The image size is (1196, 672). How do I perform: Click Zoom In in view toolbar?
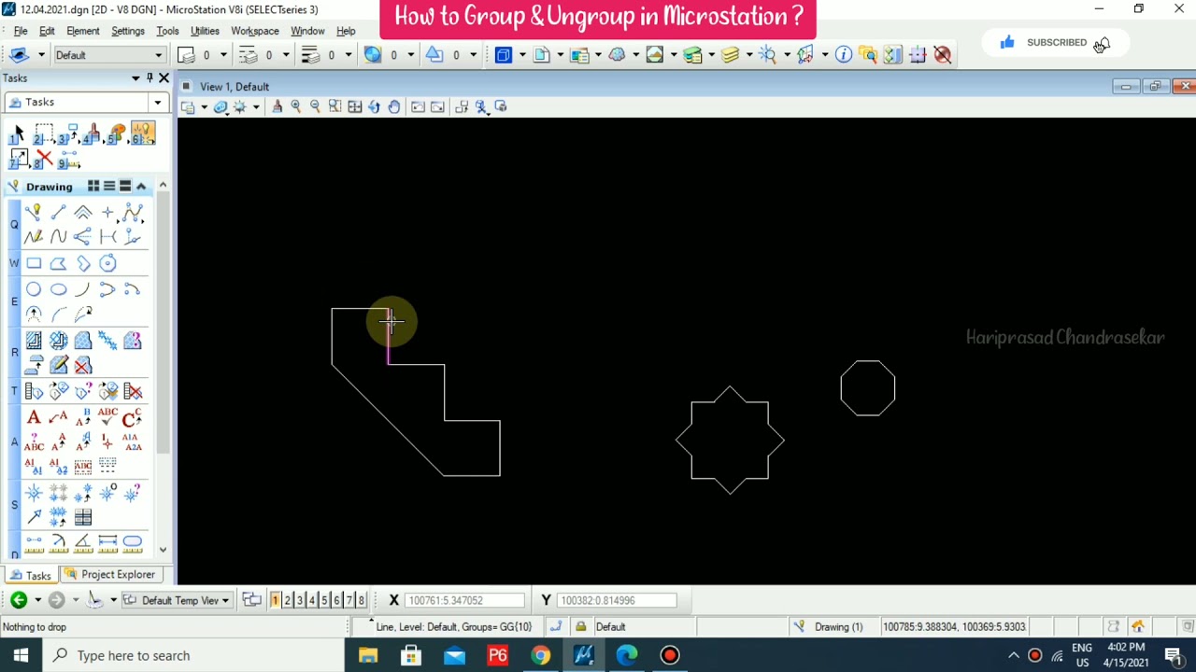(296, 106)
